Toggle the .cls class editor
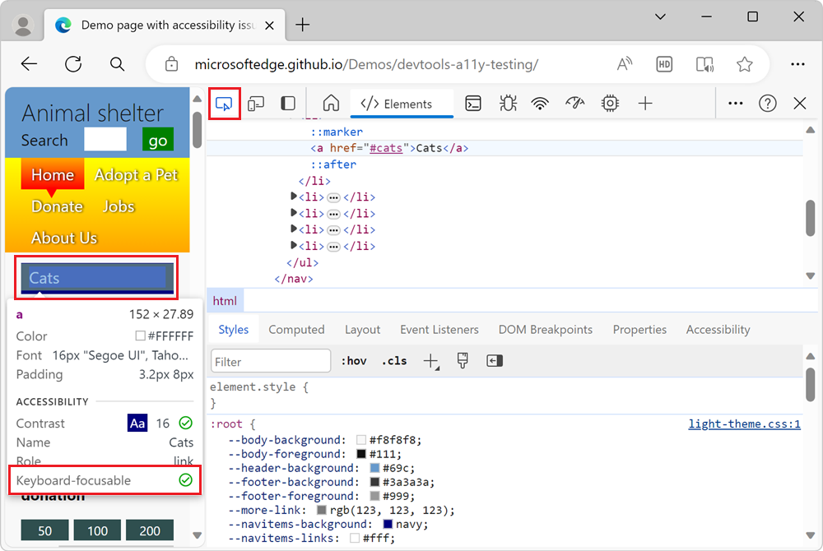This screenshot has height=551, width=823. (394, 360)
